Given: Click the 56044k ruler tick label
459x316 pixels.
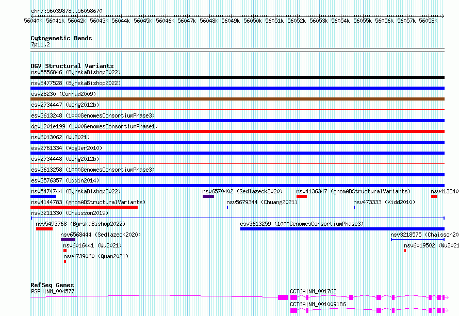Looking at the screenshot, I should 121,21.
